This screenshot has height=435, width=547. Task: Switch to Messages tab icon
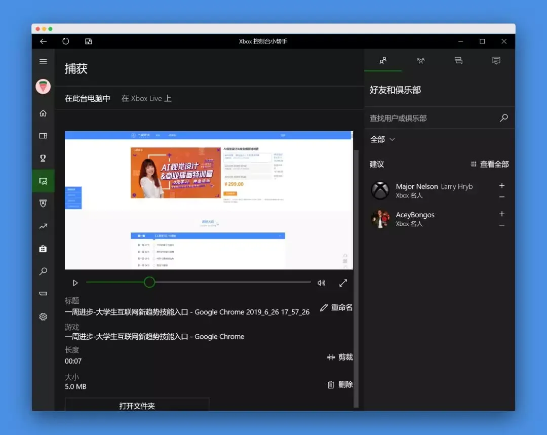[x=458, y=61]
